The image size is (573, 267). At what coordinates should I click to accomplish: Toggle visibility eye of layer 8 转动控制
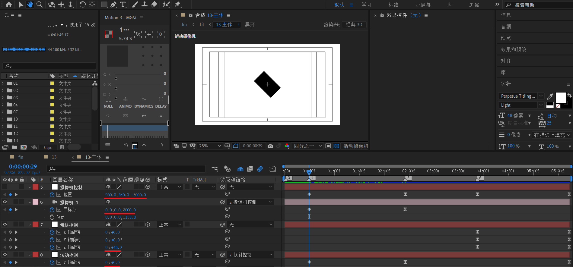(5, 255)
